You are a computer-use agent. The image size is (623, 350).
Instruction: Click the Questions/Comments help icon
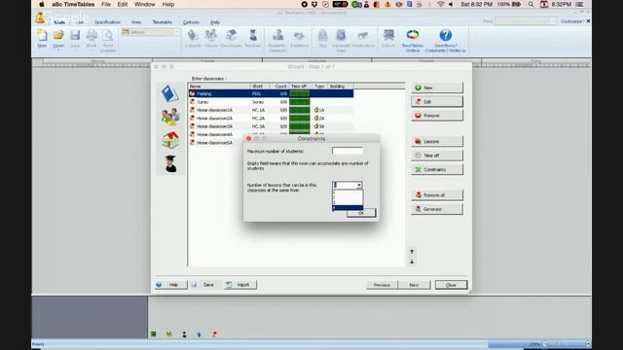[x=446, y=40]
